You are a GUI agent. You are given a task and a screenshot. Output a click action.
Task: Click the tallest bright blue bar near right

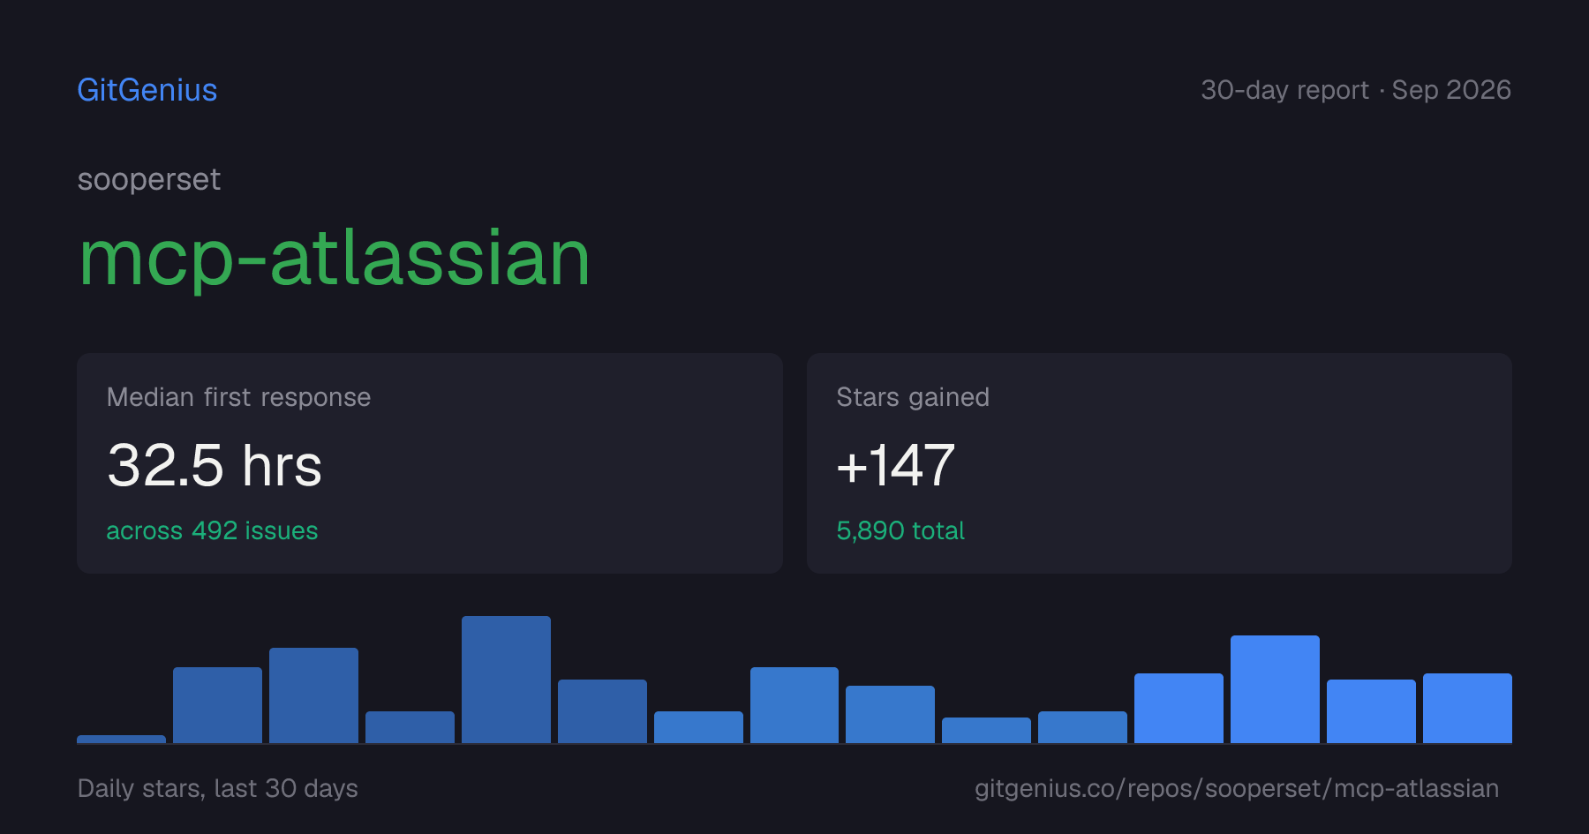pyautogui.click(x=1275, y=689)
